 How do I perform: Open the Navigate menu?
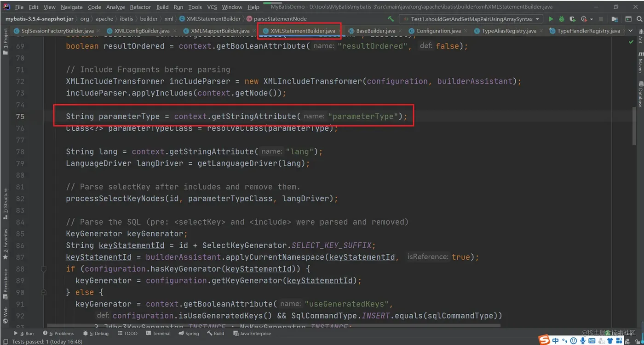[72, 7]
